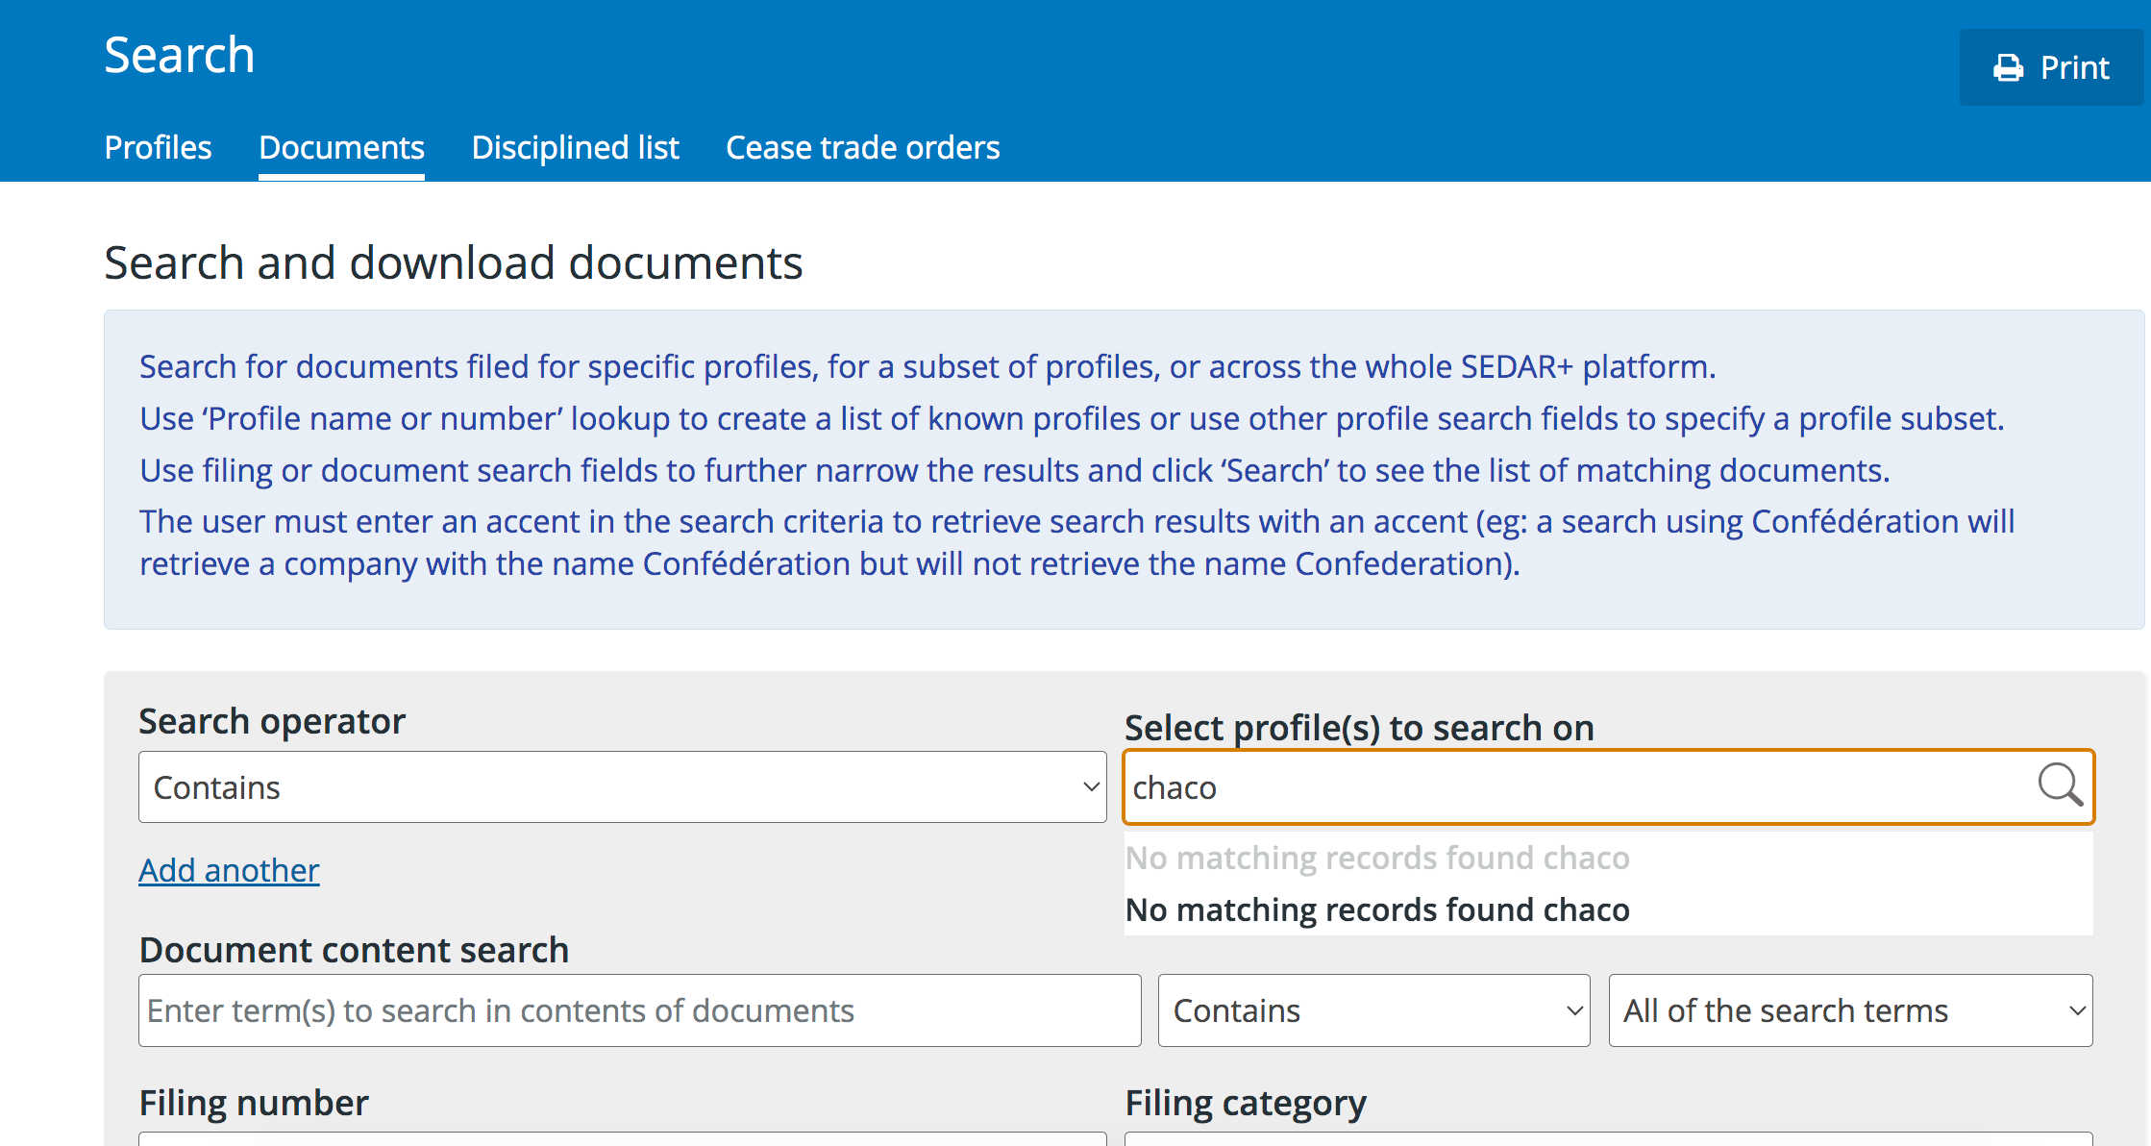Focus the document content search input
The image size is (2151, 1146).
tap(639, 1010)
